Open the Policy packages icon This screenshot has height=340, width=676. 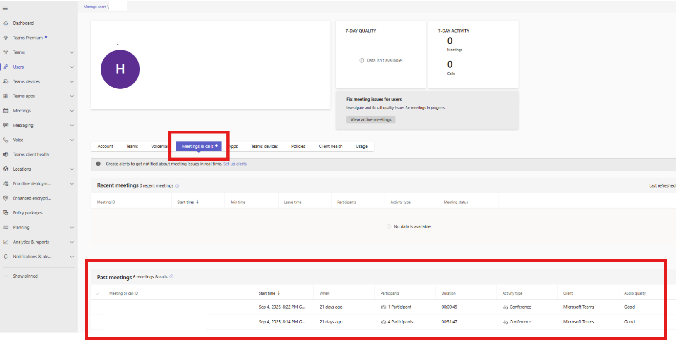point(6,213)
